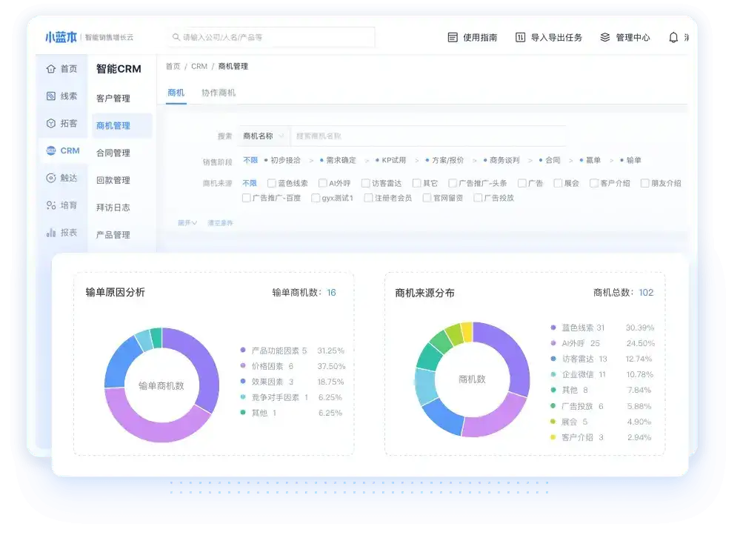Click the 线索 icon in sidebar

point(51,96)
